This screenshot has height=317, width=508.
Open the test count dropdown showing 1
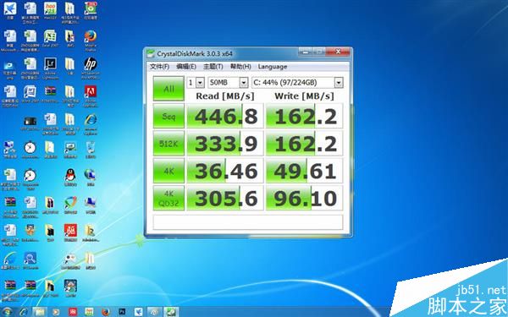(x=196, y=83)
